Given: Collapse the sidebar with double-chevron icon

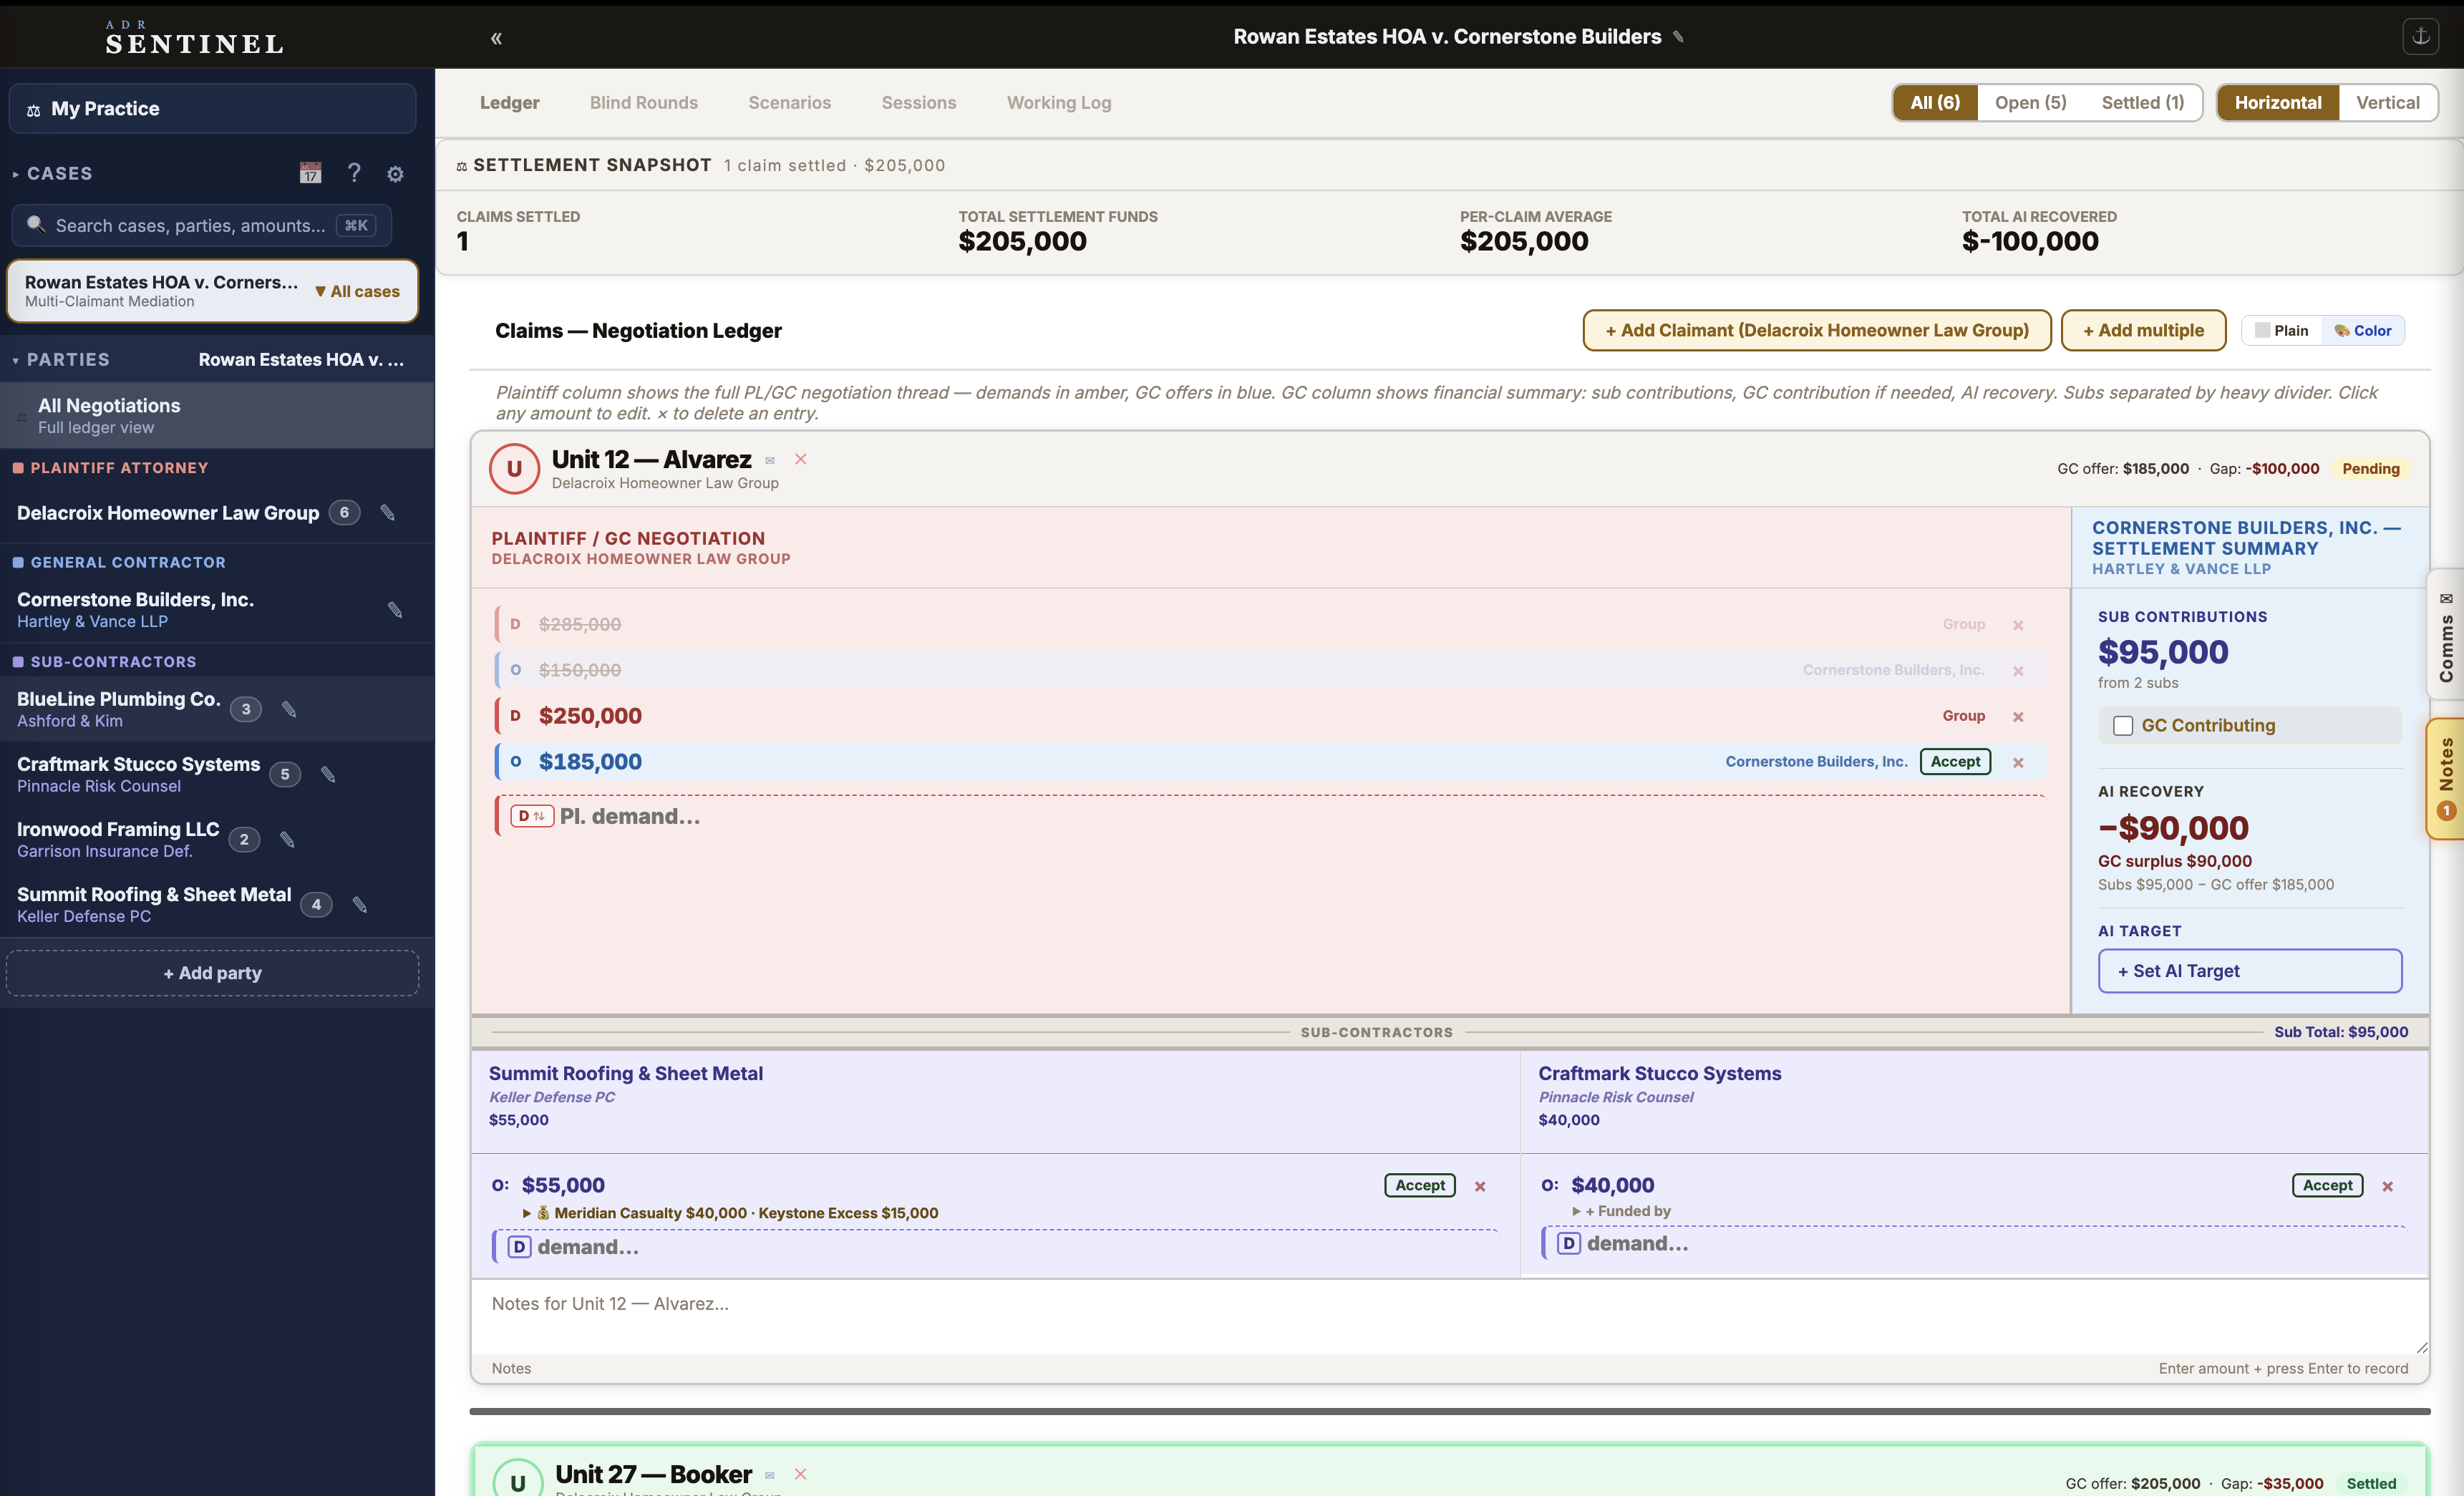Looking at the screenshot, I should click(x=496, y=38).
